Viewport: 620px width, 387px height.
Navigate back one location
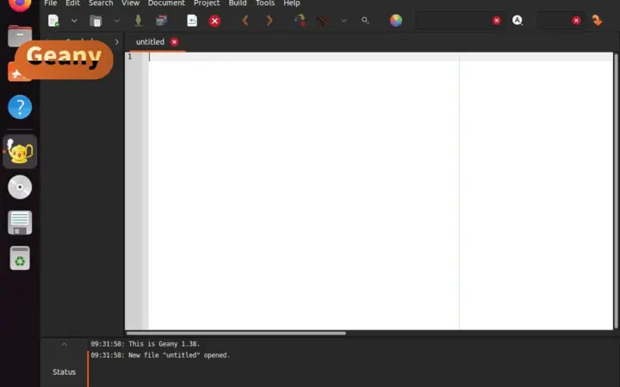(245, 21)
